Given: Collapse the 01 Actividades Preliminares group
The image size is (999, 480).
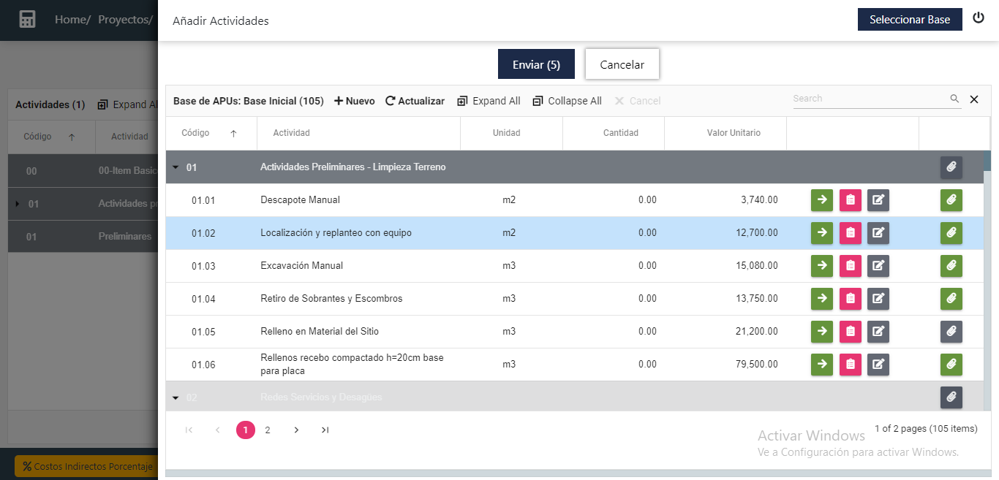Looking at the screenshot, I should [176, 167].
